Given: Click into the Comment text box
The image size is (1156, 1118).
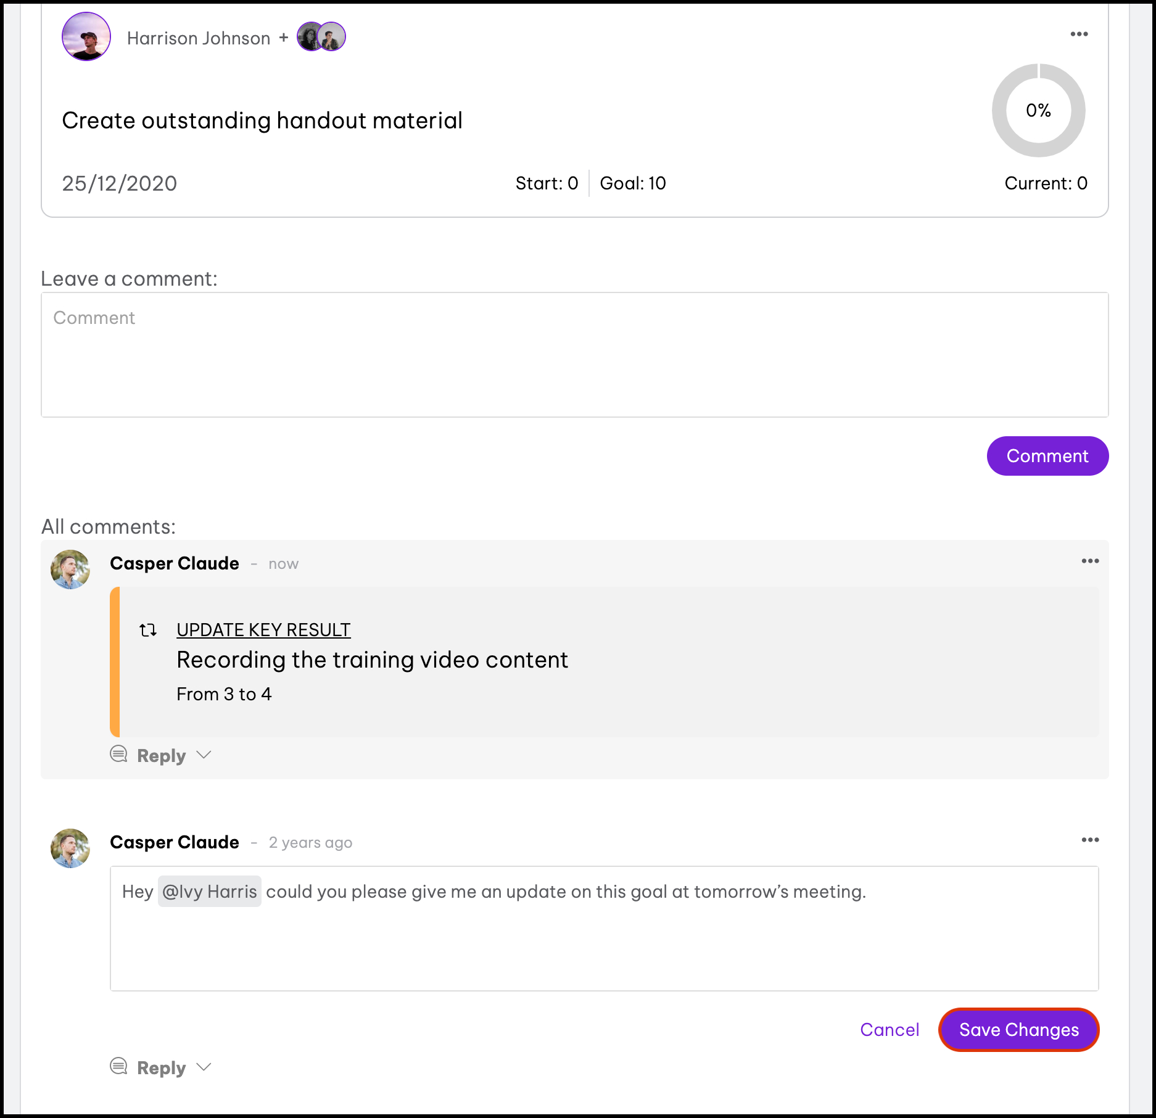Looking at the screenshot, I should coord(574,355).
